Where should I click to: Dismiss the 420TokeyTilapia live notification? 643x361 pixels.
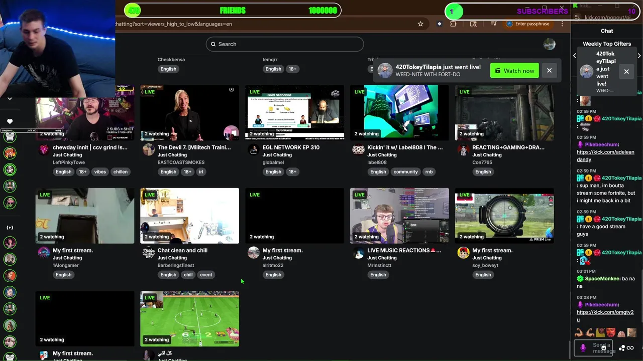click(x=549, y=71)
